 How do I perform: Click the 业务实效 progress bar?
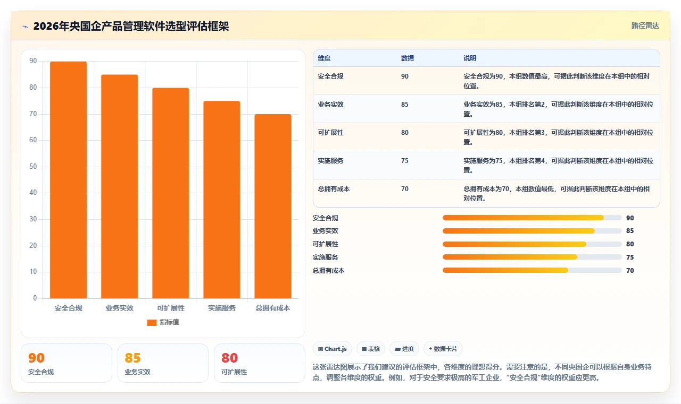(532, 231)
